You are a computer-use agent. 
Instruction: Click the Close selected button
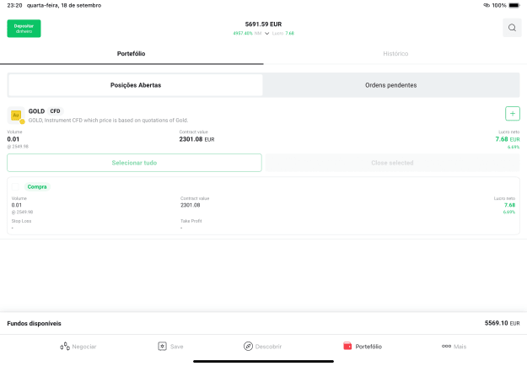coord(392,163)
